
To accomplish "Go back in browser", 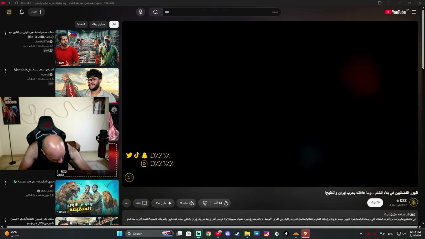I will [x=10, y=3].
